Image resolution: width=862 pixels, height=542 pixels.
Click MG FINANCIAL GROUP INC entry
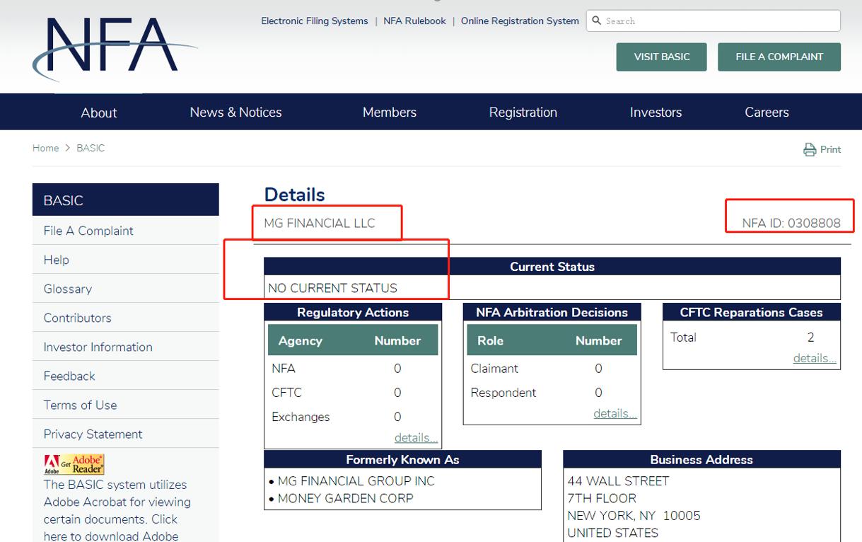pyautogui.click(x=356, y=481)
